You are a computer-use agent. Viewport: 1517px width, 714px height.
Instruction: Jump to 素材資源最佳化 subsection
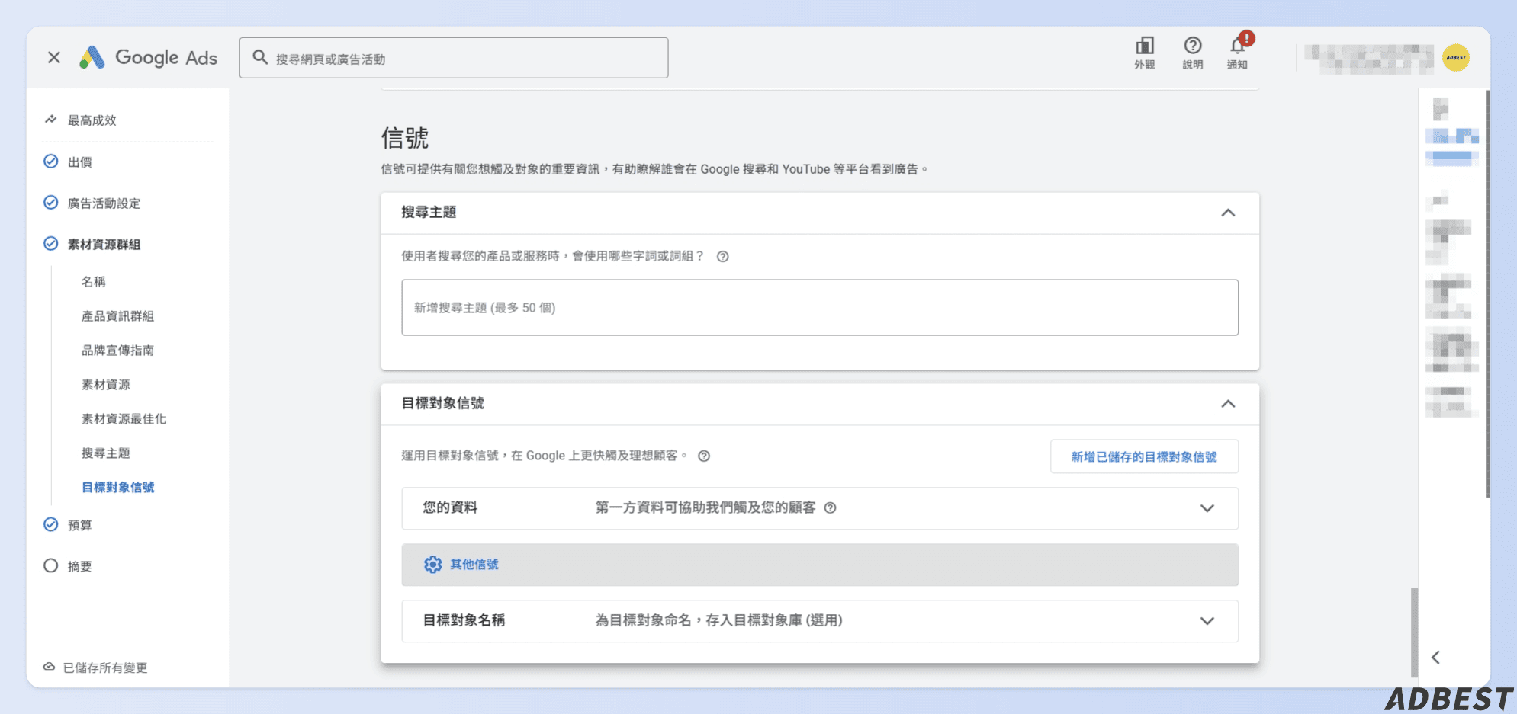pyautogui.click(x=124, y=419)
